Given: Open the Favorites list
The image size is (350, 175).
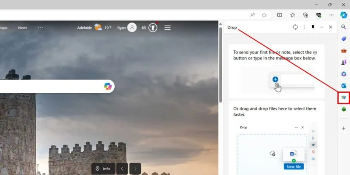Looking at the screenshot, I should 293,15.
